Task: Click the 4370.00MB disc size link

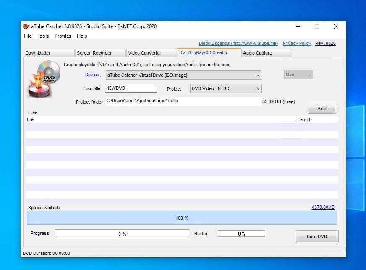Action: 323,207
